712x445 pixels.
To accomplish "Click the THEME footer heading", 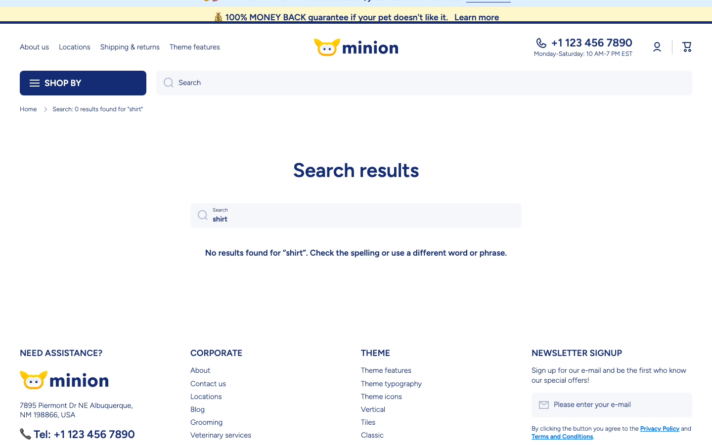I will [x=375, y=353].
